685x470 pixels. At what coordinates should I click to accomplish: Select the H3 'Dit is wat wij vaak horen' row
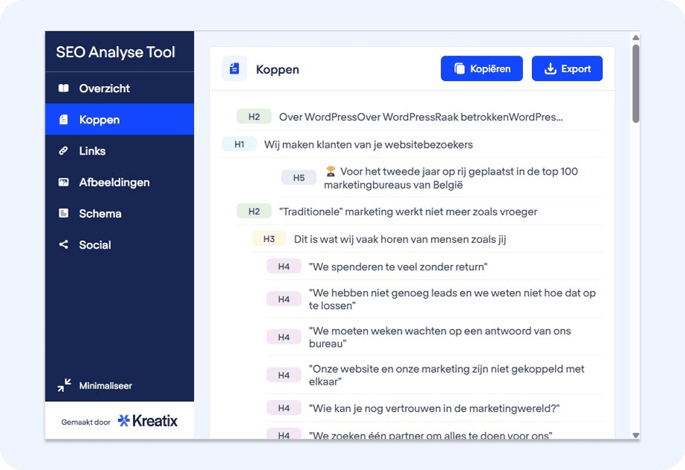point(400,239)
